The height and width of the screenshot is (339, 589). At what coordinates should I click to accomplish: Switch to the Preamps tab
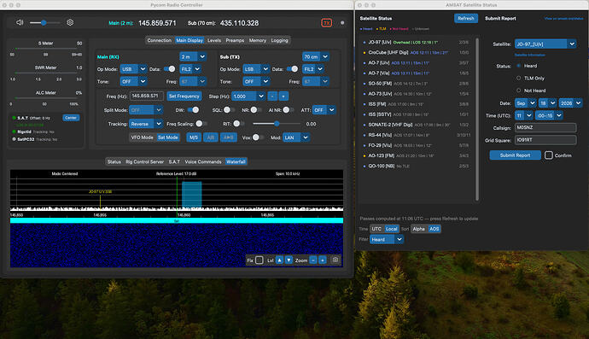point(235,40)
